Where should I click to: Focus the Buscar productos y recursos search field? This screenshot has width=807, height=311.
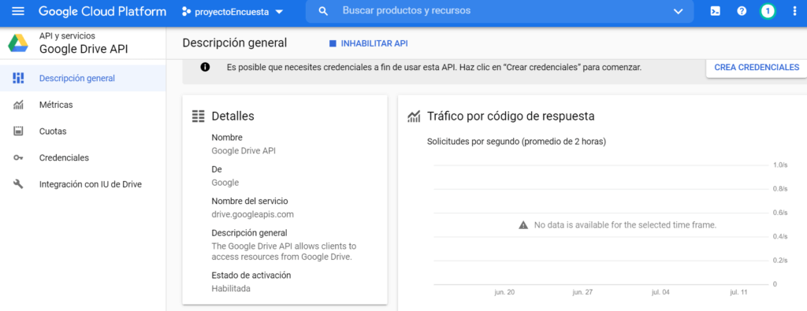499,11
